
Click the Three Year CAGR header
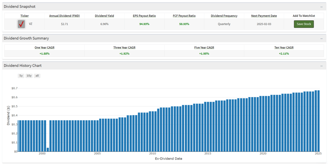click(x=124, y=47)
